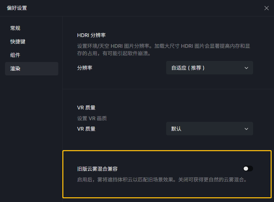Click the chevron arrow in the 默认 dropdown
This screenshot has width=274, height=202.
point(246,129)
